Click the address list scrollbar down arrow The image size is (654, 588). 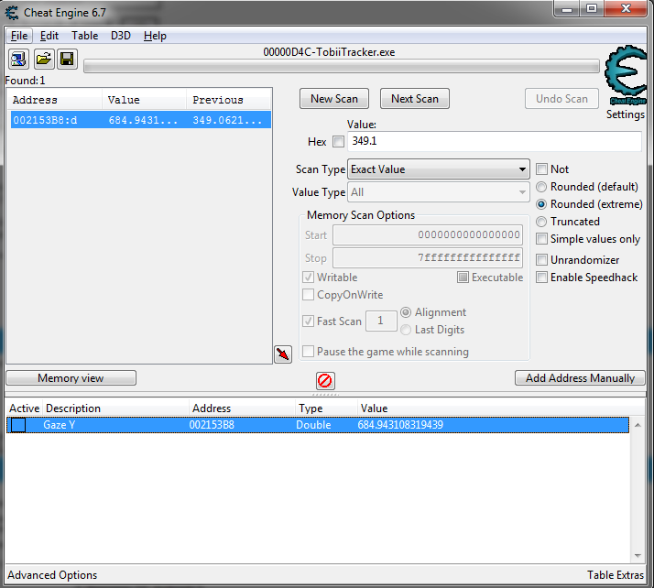coord(638,555)
